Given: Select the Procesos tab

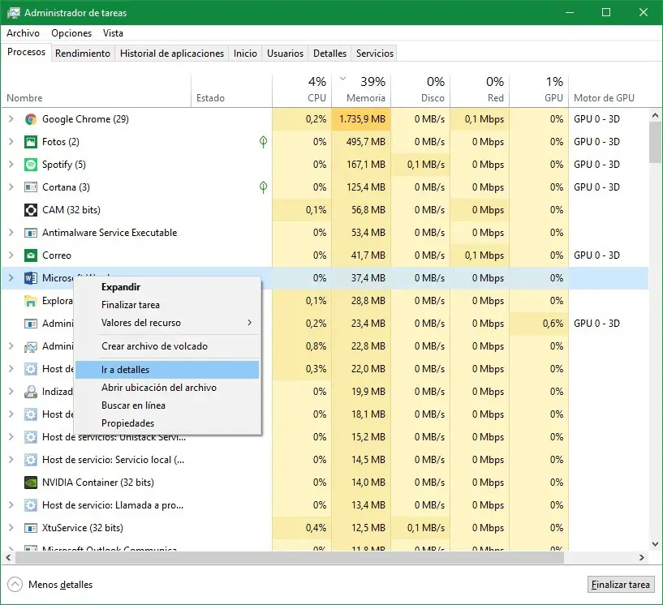Looking at the screenshot, I should coord(26,52).
